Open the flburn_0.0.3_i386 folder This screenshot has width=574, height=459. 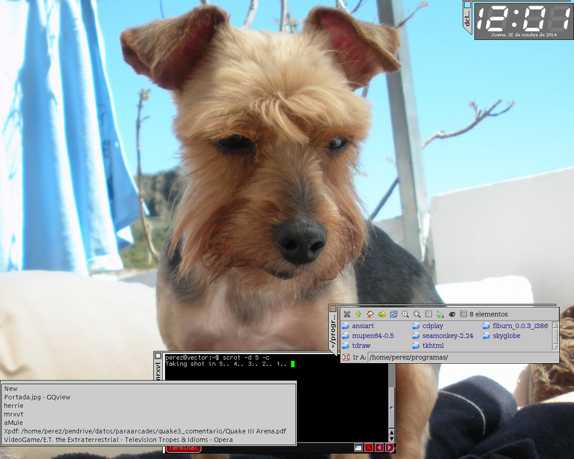515,326
